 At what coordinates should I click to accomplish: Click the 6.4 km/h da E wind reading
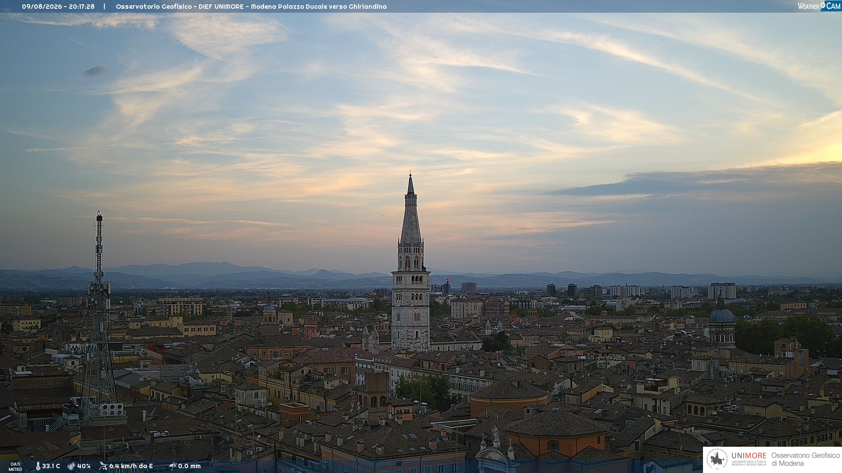click(131, 466)
